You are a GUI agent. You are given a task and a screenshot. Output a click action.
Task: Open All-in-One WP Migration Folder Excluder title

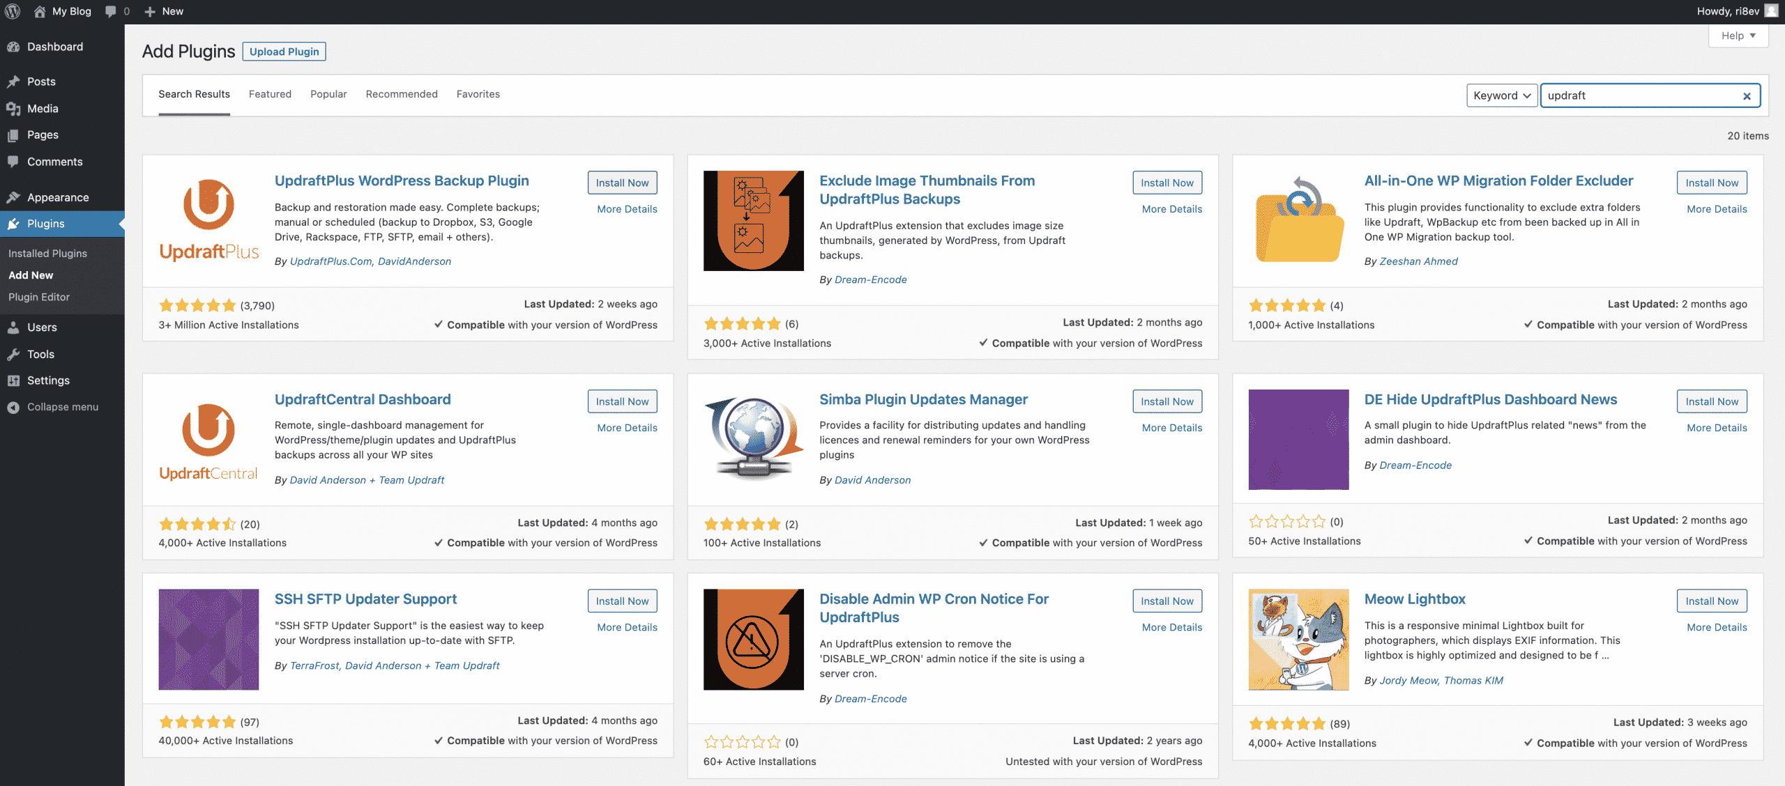(x=1498, y=180)
